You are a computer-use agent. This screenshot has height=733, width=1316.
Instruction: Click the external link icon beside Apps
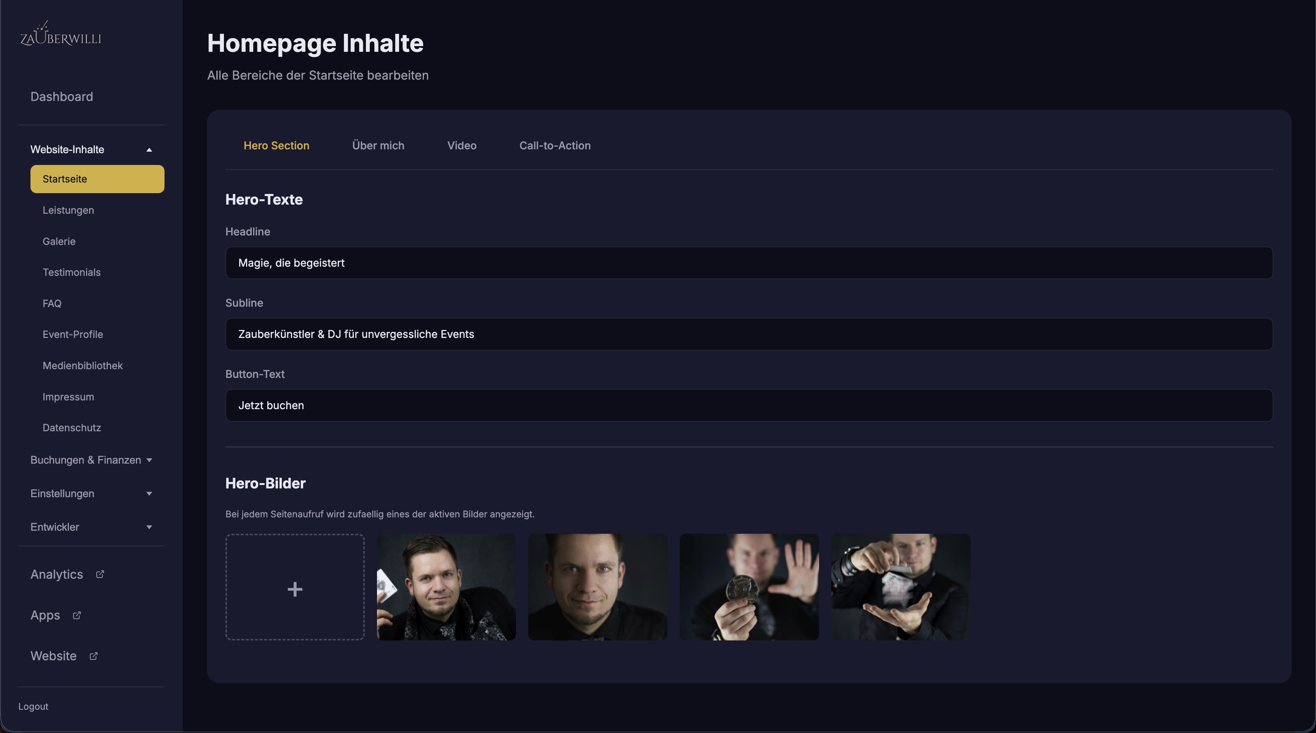(x=77, y=615)
